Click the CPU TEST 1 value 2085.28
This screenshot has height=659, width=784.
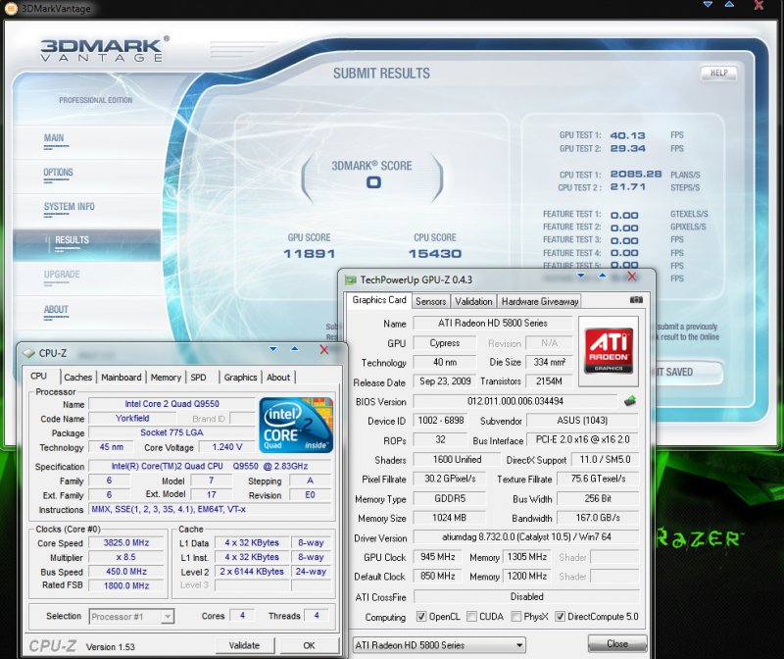tap(636, 175)
